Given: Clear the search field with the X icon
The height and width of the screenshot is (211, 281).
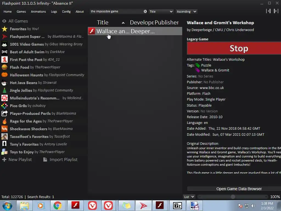Looking at the screenshot, I should [x=145, y=12].
